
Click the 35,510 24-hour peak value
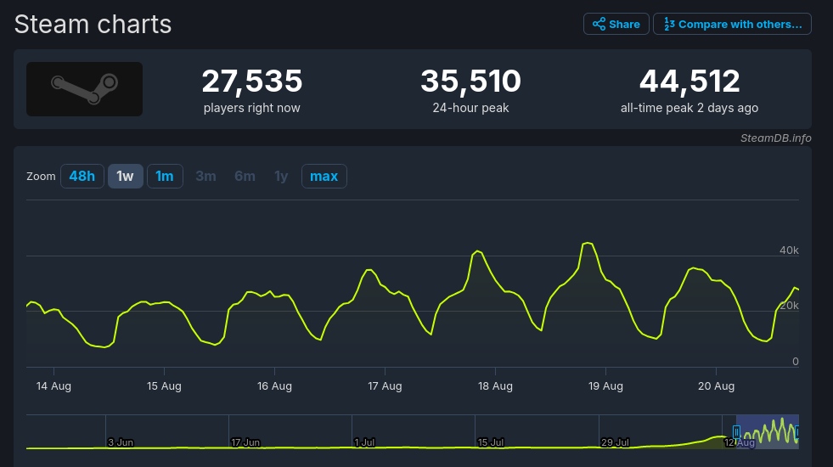pyautogui.click(x=470, y=81)
